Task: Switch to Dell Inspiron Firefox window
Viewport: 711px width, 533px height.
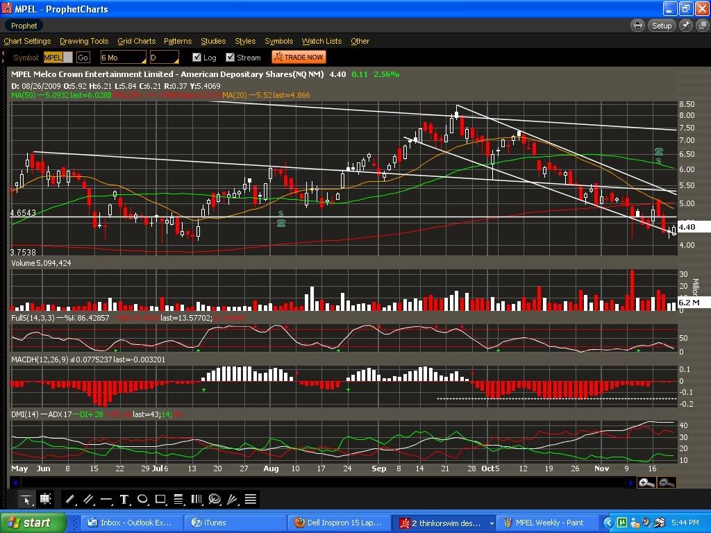Action: [339, 523]
